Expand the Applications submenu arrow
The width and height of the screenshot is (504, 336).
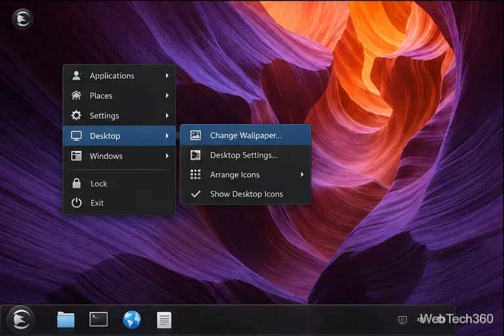coord(167,75)
